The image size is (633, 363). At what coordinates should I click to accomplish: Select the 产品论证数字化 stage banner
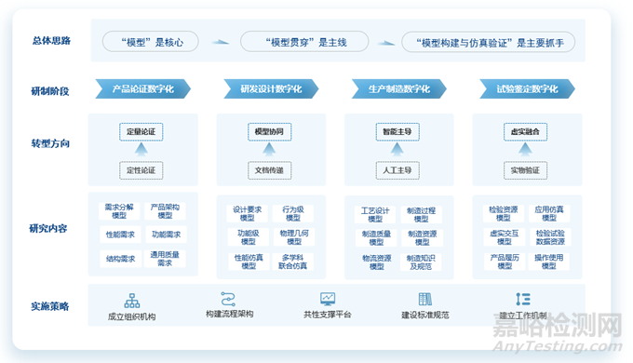(143, 88)
